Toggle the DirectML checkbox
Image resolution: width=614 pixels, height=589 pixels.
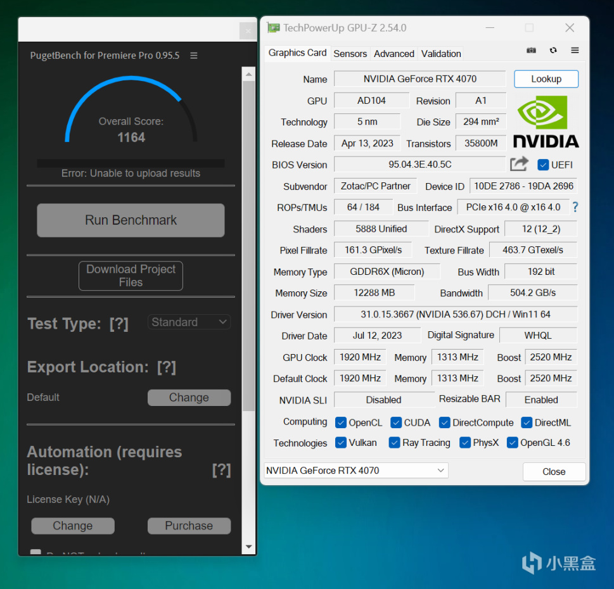(x=527, y=422)
